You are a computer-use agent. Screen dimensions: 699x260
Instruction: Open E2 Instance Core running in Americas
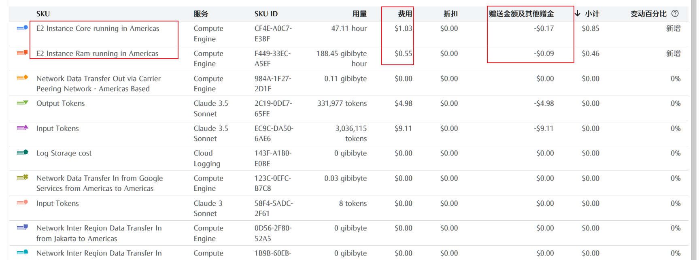tap(98, 28)
